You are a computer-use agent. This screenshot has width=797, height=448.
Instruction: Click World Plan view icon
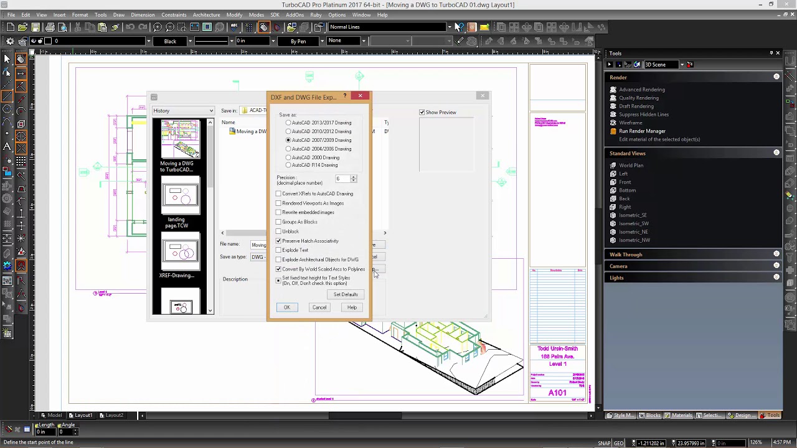click(613, 166)
